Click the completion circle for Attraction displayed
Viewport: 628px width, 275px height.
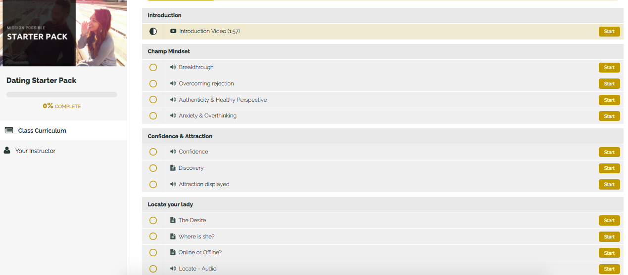[x=153, y=184]
